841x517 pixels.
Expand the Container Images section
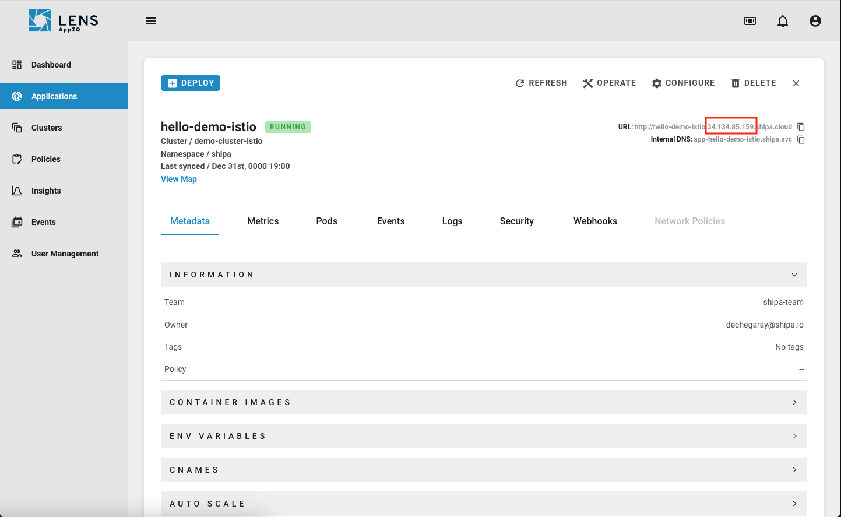click(484, 402)
